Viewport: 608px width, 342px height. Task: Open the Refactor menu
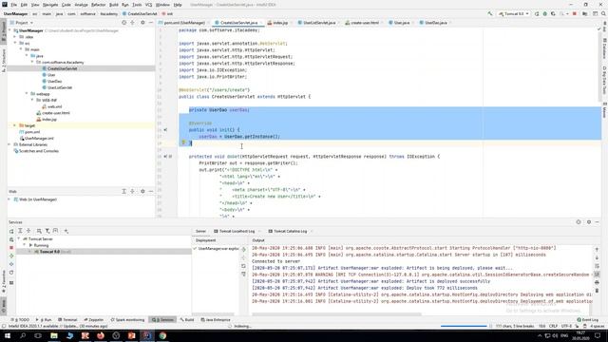pos(98,5)
